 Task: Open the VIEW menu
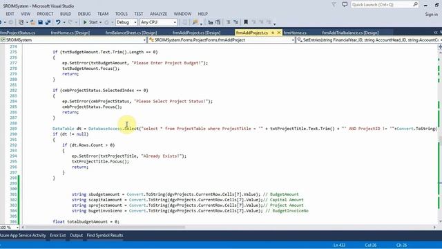tap(26, 14)
